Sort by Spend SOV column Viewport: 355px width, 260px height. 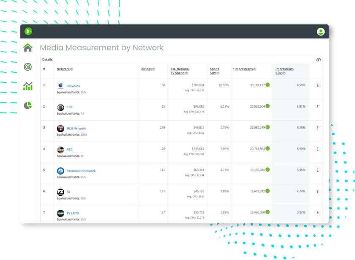tap(214, 71)
